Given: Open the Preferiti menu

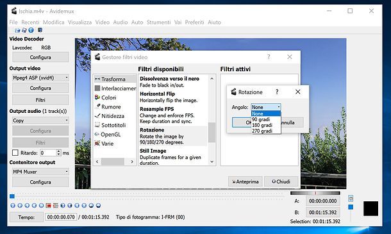Looking at the screenshot, I should point(194,22).
